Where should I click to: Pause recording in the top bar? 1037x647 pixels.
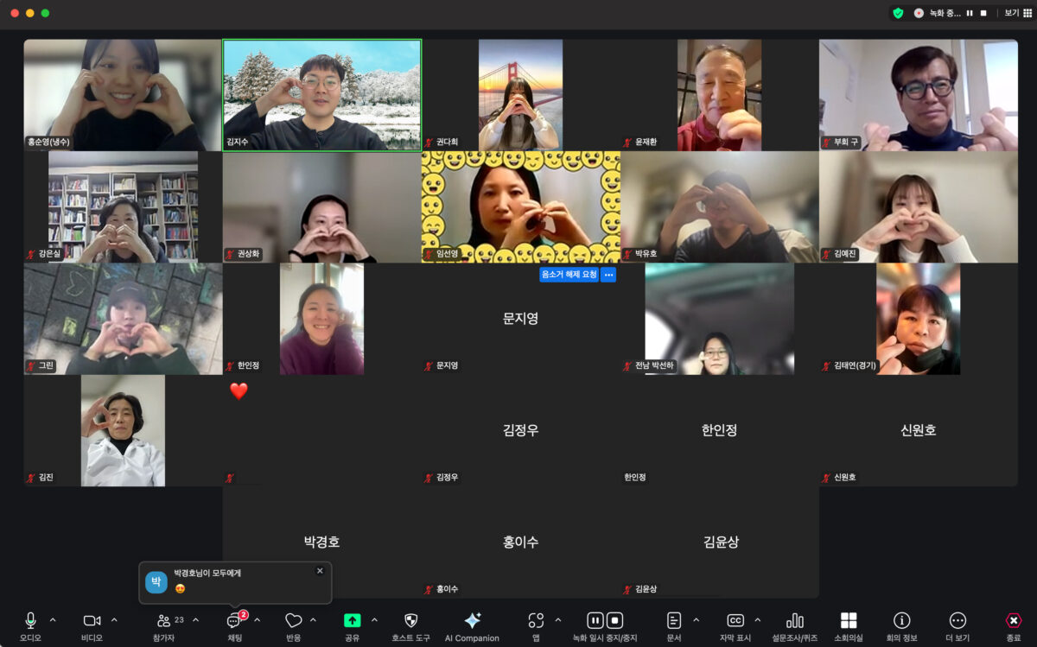pos(970,13)
